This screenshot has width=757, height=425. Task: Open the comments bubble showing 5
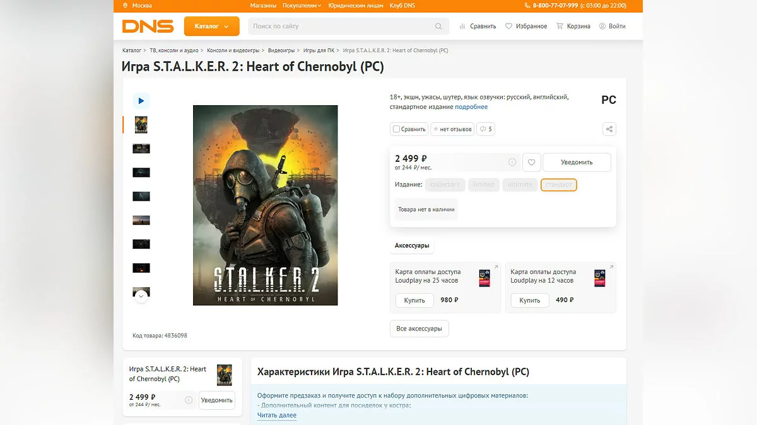[x=485, y=129]
